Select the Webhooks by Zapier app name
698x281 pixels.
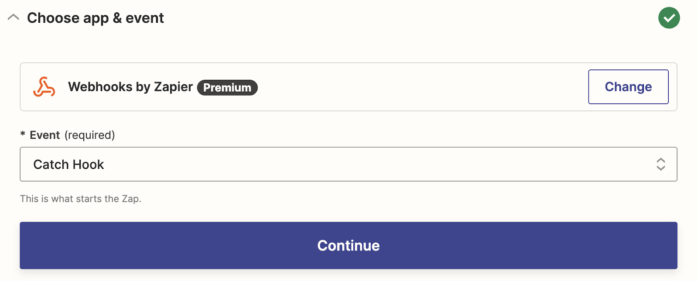130,87
